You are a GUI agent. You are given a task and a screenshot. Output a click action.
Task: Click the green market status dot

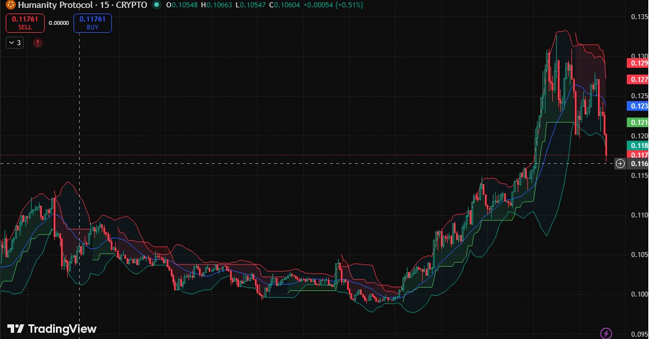(156, 5)
